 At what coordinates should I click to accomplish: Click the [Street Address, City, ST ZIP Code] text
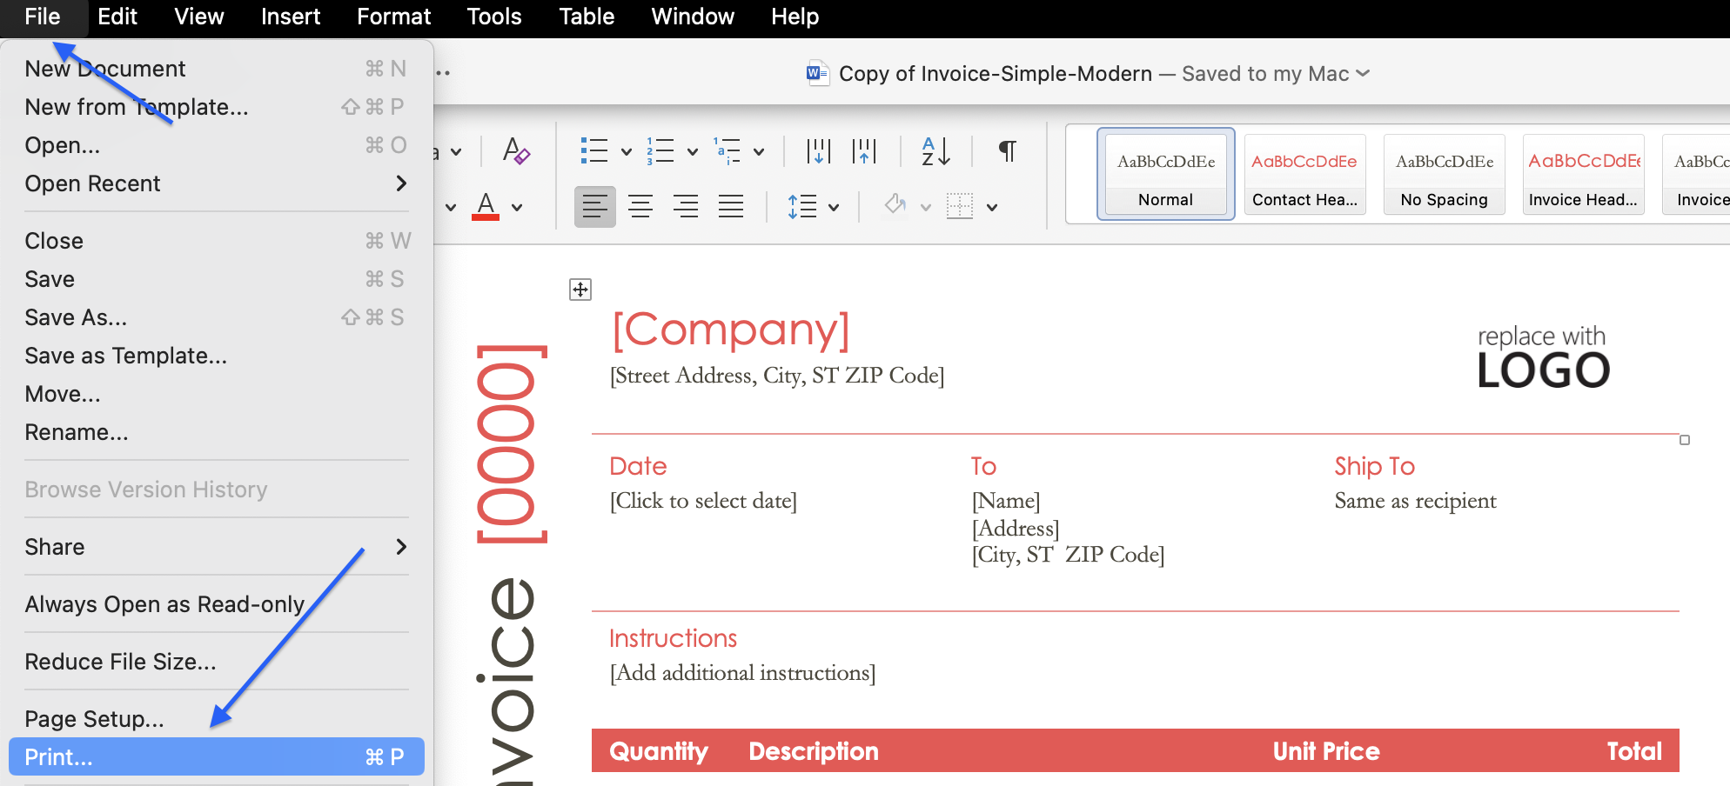coord(777,376)
